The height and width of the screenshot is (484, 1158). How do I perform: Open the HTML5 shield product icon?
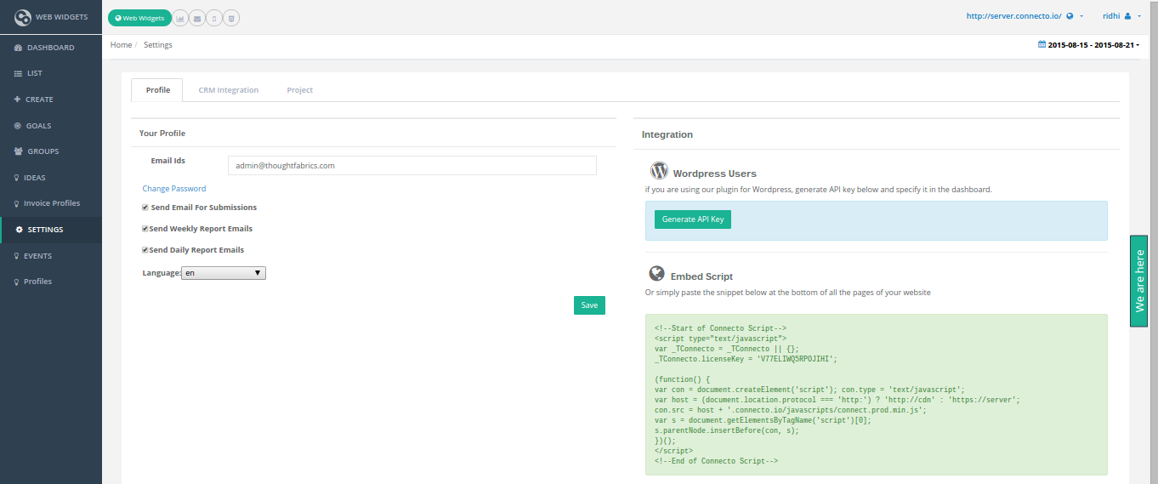231,17
